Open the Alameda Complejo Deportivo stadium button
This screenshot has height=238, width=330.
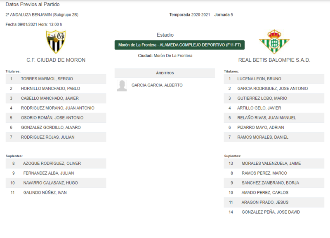tap(179, 45)
